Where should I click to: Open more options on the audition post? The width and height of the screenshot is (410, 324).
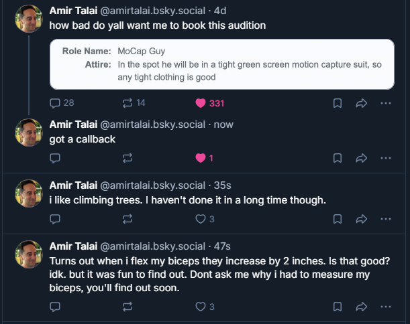(385, 103)
